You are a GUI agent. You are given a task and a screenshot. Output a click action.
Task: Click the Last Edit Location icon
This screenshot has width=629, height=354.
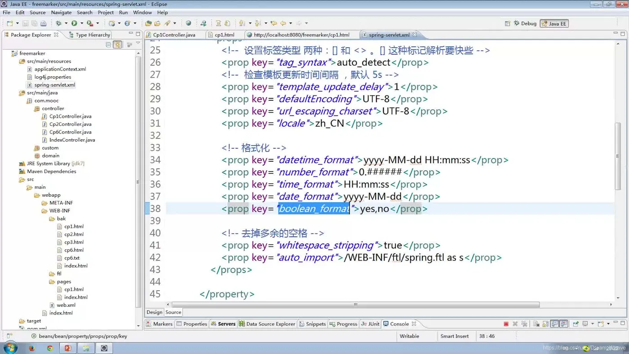point(273,23)
